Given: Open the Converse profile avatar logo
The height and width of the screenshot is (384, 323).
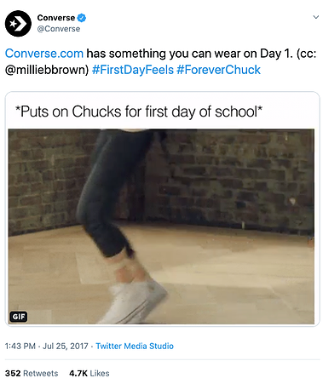Looking at the screenshot, I should tap(18, 24).
